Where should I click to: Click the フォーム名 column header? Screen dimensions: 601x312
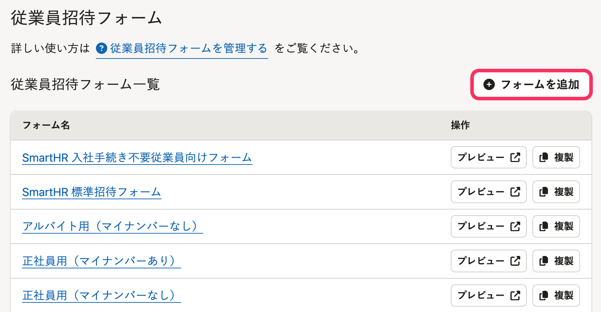pyautogui.click(x=46, y=125)
